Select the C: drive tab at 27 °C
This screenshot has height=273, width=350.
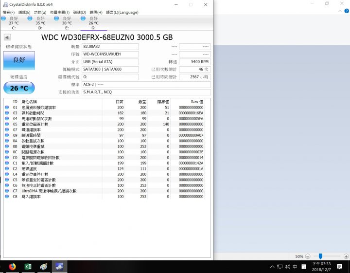pyautogui.click(x=14, y=23)
